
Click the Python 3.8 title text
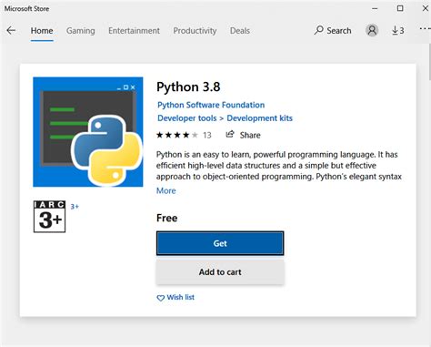click(188, 87)
